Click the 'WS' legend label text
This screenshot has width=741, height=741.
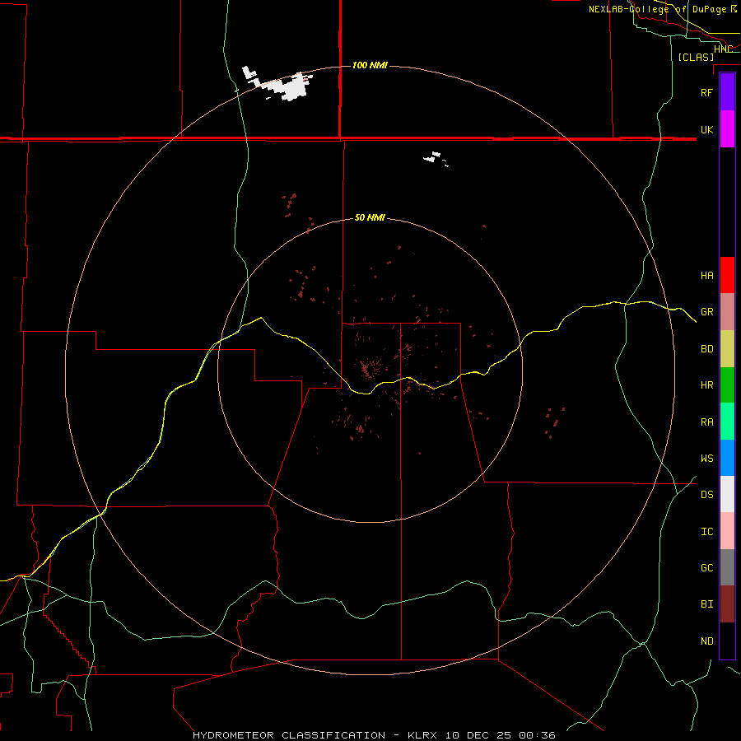click(x=707, y=458)
